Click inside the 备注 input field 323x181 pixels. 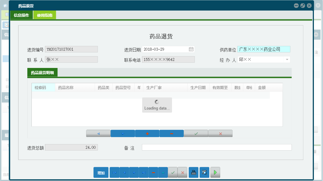(217, 147)
